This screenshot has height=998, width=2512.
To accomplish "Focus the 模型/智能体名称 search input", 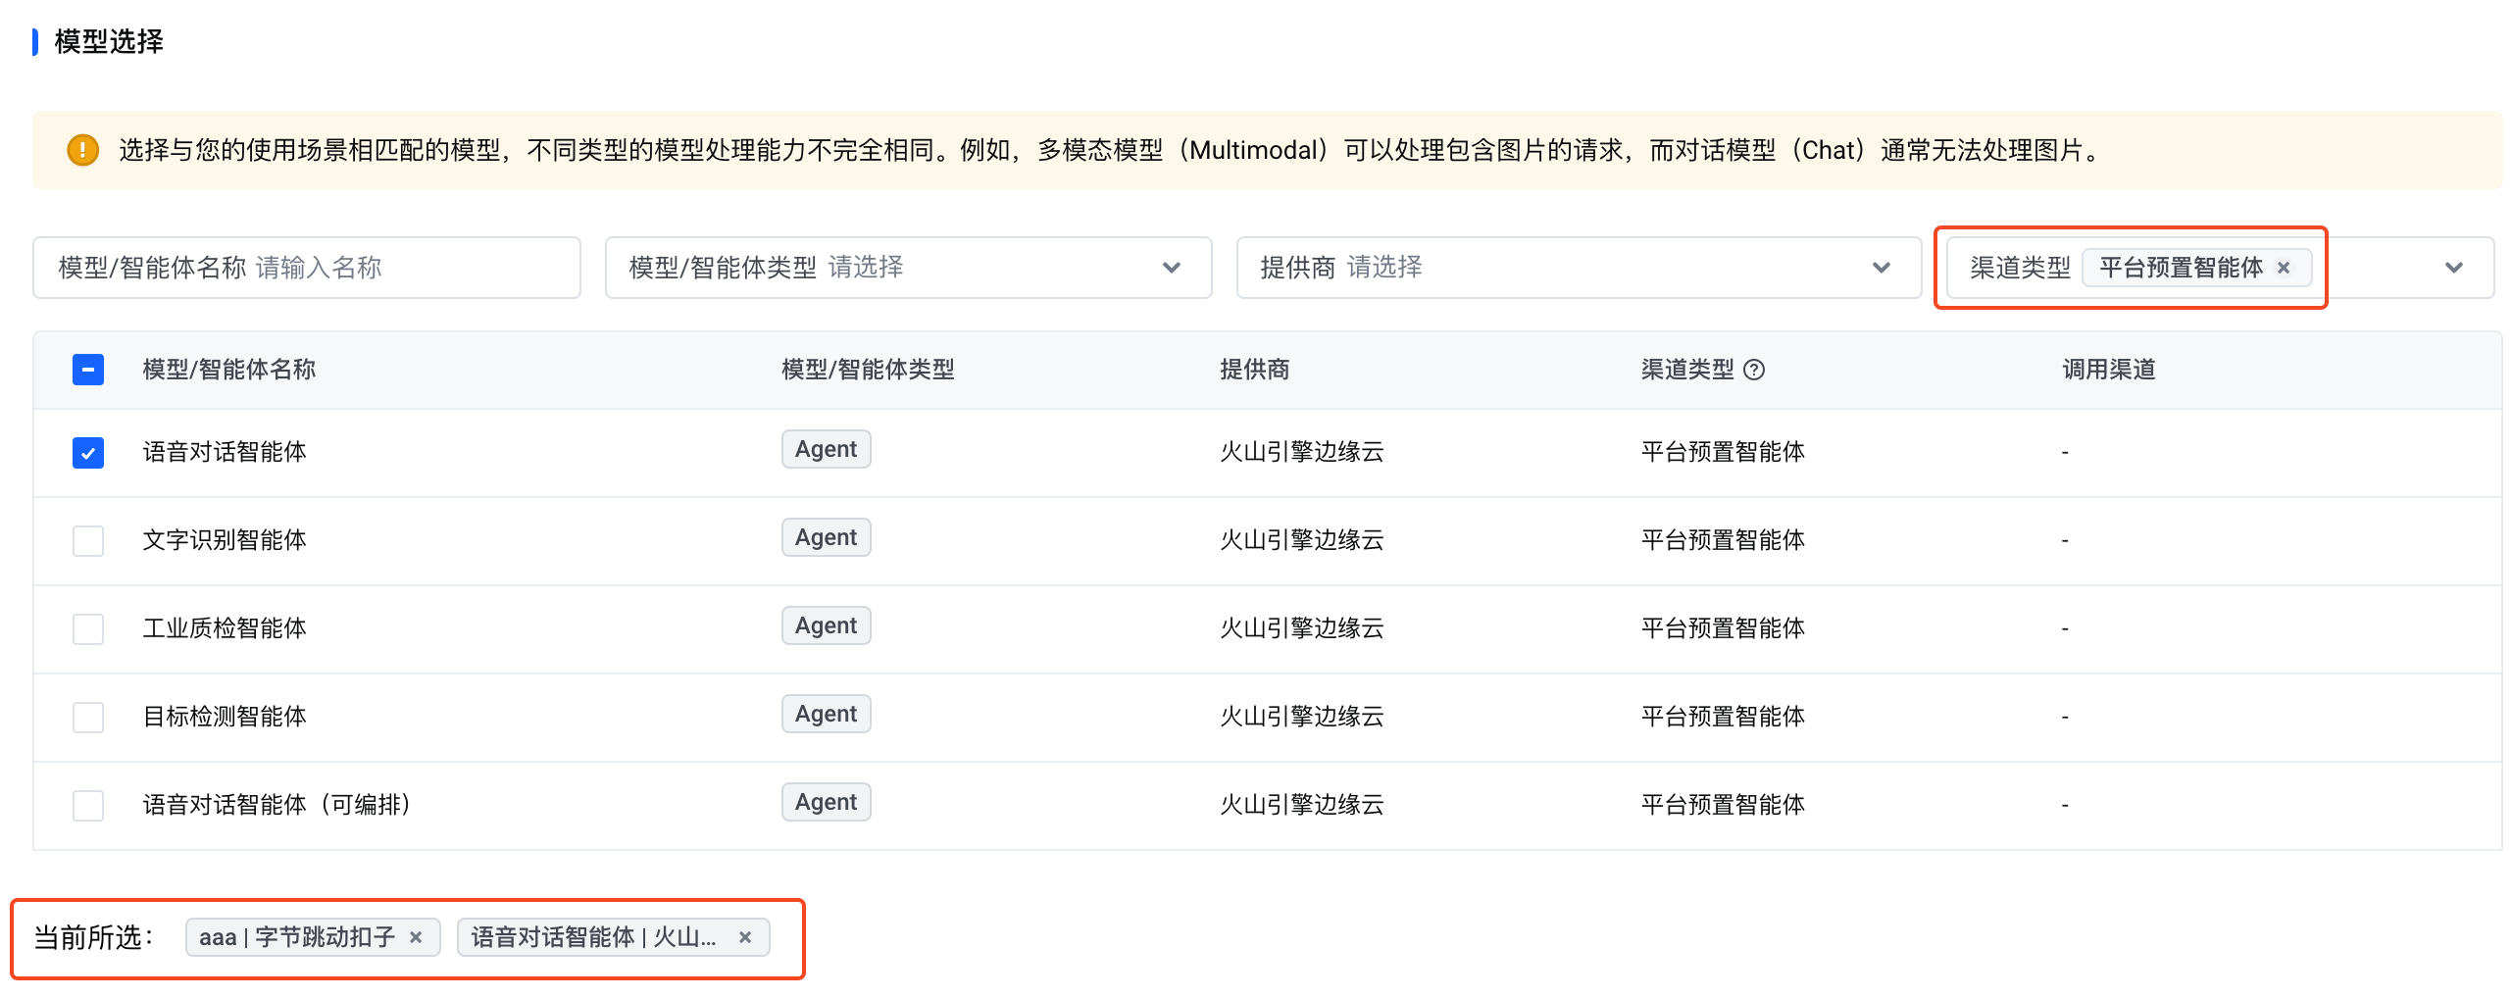I will click(307, 268).
